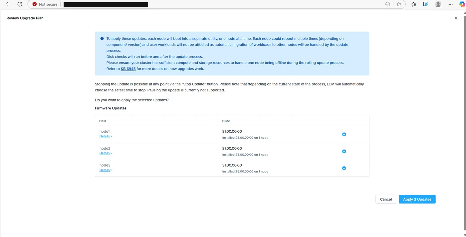
Task: Select the node1 host name
Action: point(105,131)
